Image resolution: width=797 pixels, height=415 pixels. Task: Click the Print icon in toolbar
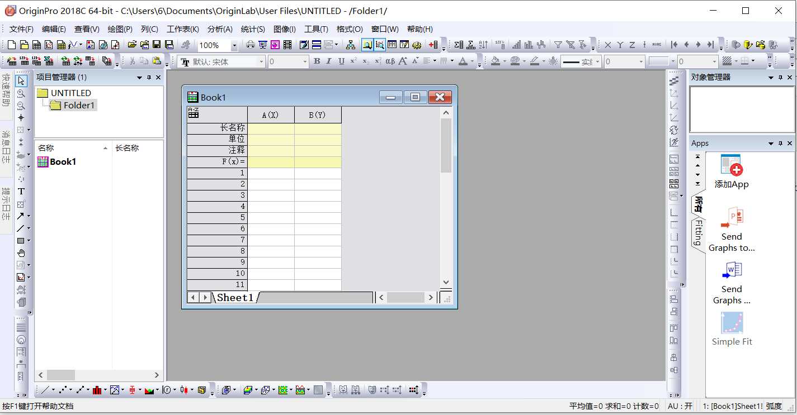250,45
